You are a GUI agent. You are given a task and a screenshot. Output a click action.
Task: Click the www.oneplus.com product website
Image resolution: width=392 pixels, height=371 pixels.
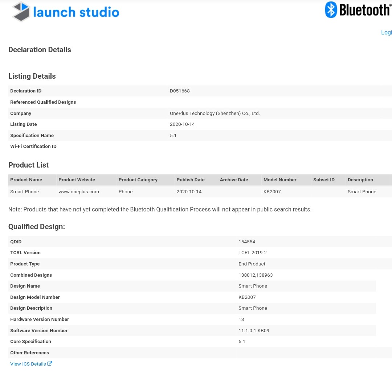[x=79, y=191]
